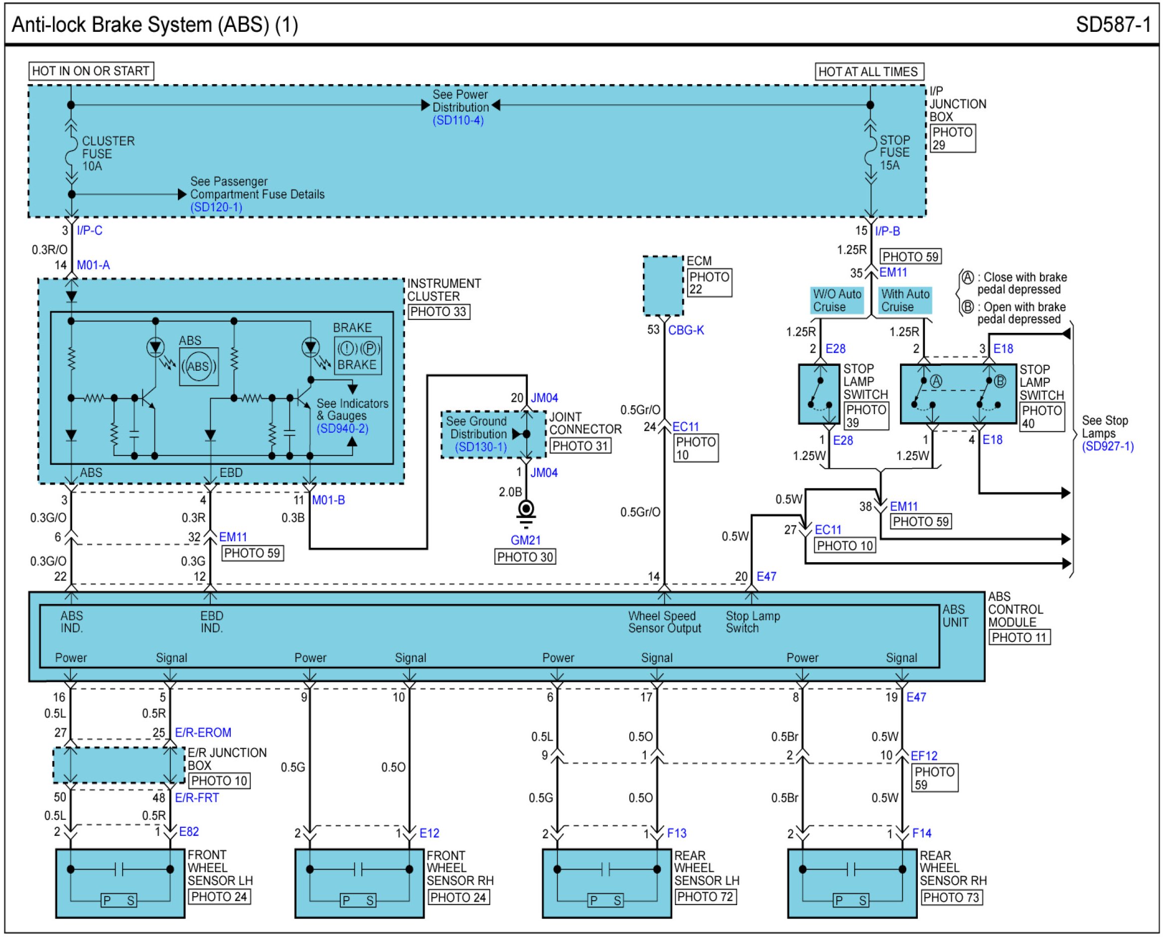Click the Front Wheel Sensor LH component

pos(120,883)
